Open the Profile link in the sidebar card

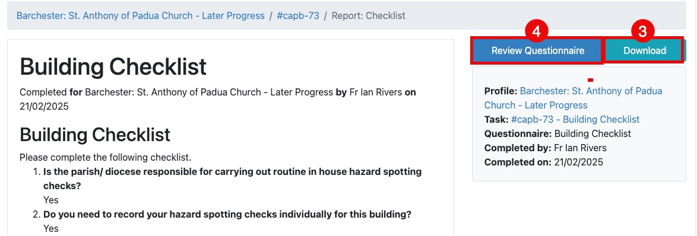click(x=574, y=98)
